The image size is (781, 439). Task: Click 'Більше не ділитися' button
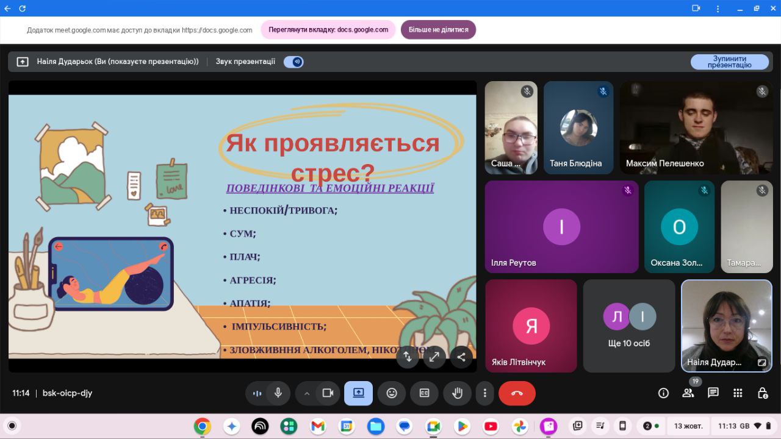coord(438,29)
